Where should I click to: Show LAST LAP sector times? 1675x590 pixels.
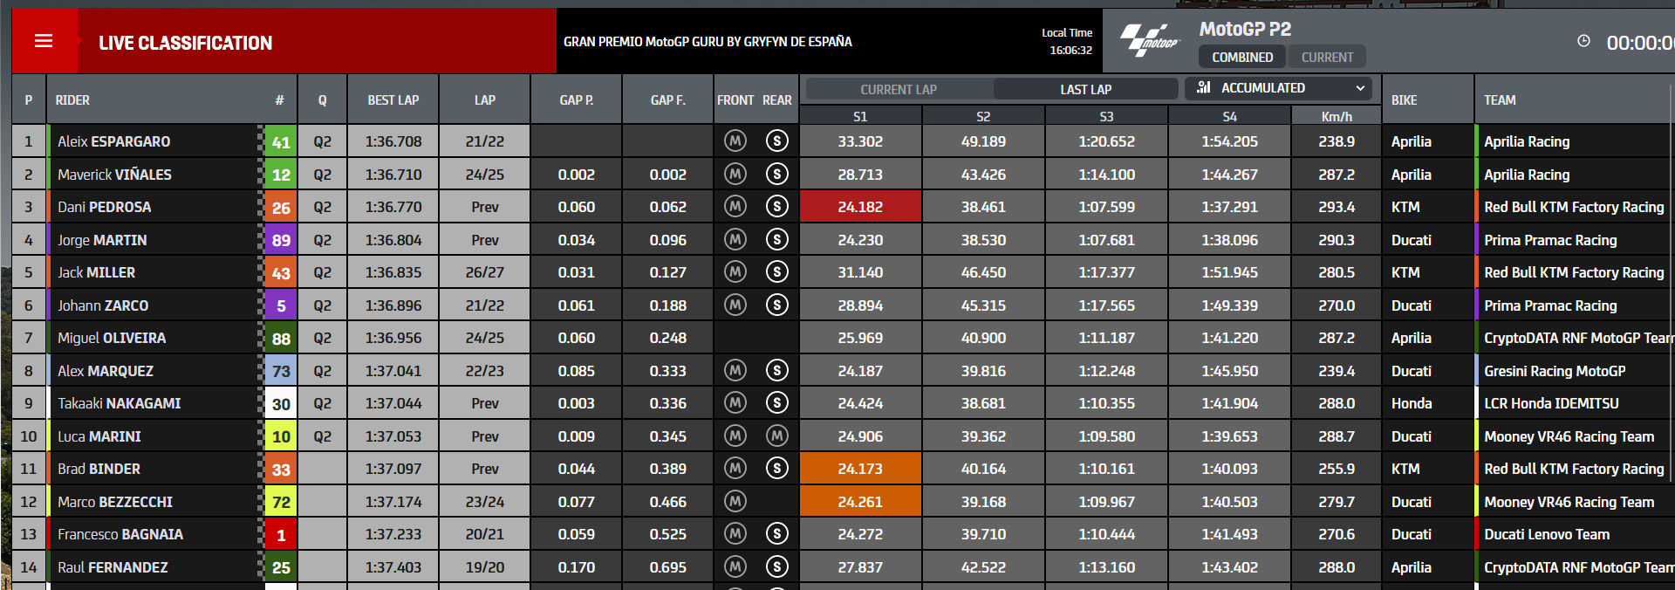[1085, 89]
